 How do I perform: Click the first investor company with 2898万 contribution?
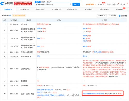[45, 90]
